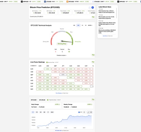Expand Detailed analysis section
141x132 pixels.
pos(62,55)
